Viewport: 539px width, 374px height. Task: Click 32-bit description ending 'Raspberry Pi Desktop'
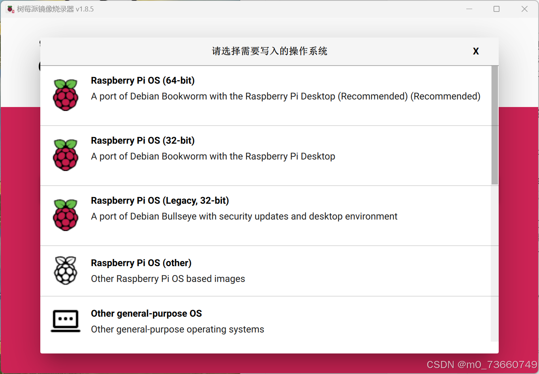[213, 156]
